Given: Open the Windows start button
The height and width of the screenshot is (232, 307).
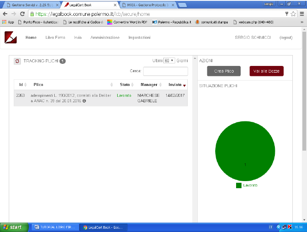Looking at the screenshot, I should (x=14, y=227).
